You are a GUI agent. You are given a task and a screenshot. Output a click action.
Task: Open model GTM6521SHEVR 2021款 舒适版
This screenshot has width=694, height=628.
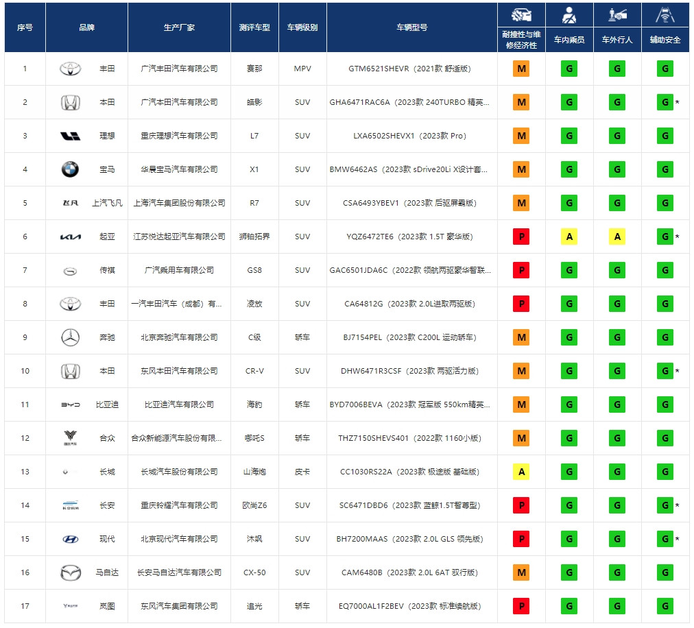[x=409, y=69]
